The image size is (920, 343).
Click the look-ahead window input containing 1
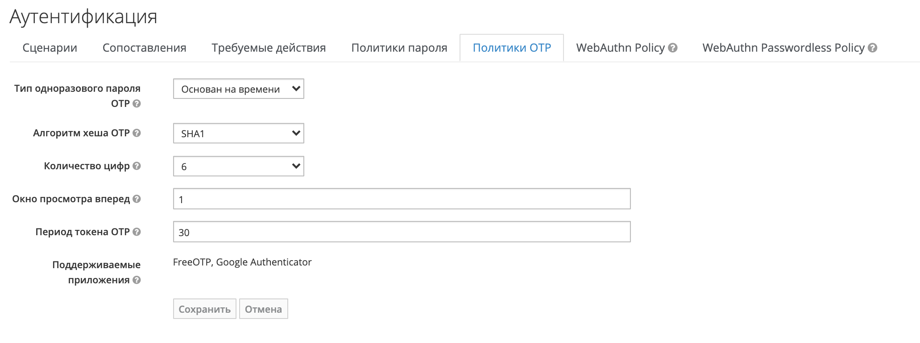click(x=402, y=199)
